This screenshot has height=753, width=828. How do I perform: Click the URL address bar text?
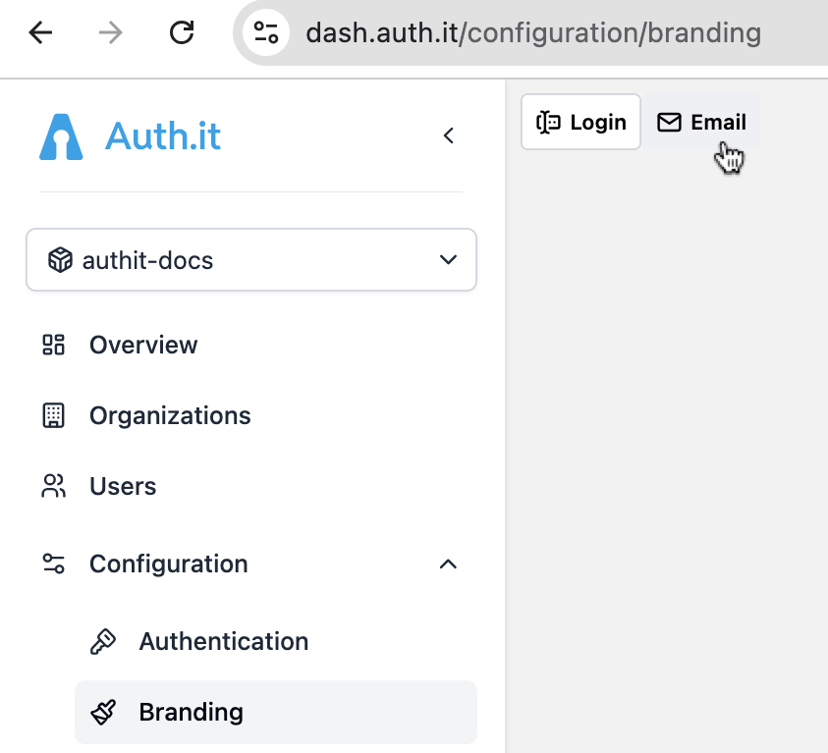pos(532,33)
